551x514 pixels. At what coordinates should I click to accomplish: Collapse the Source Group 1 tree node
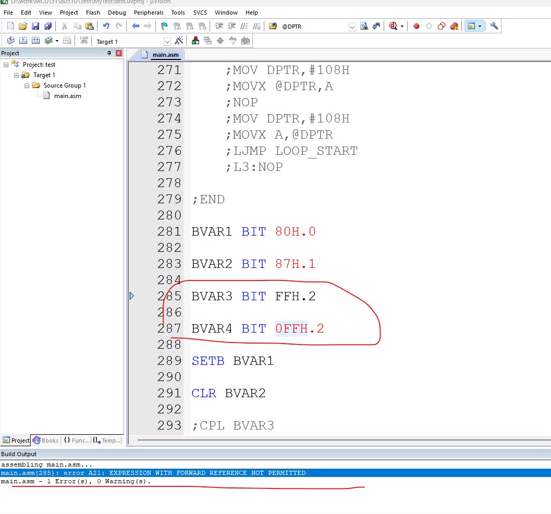[x=27, y=85]
